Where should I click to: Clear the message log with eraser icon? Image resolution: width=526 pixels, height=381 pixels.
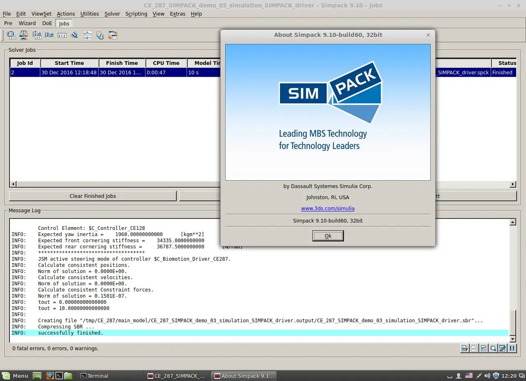click(465, 348)
